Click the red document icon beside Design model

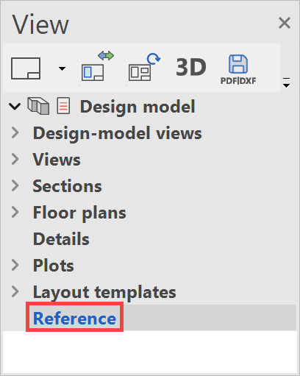pos(63,106)
